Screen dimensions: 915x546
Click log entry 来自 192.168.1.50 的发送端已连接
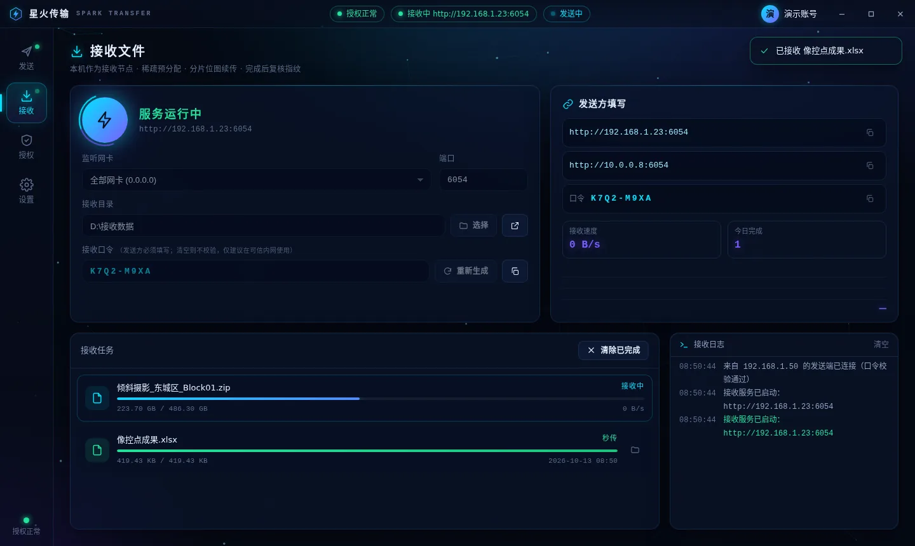tap(805, 373)
